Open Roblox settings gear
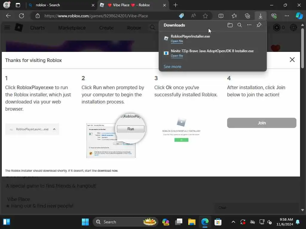The width and height of the screenshot is (306, 229). click(x=293, y=28)
